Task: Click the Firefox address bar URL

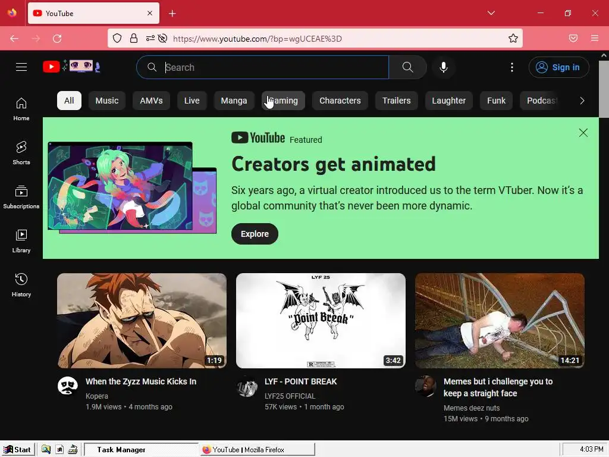Action: (x=257, y=39)
